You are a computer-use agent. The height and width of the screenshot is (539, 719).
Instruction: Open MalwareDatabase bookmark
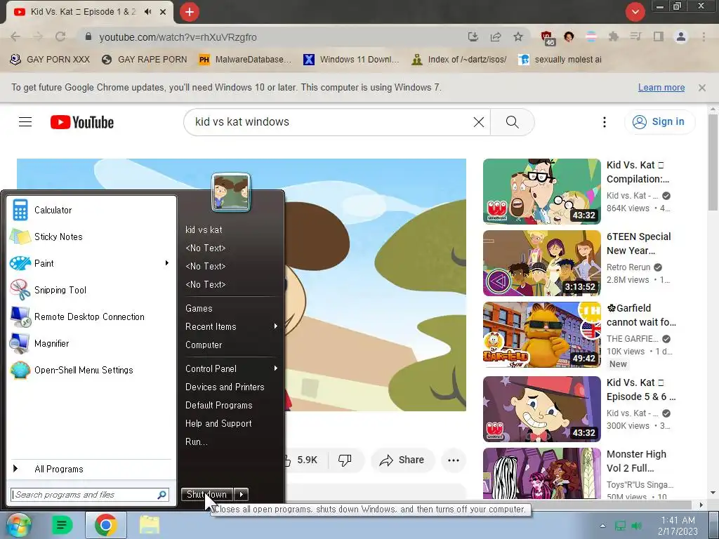[x=245, y=60]
